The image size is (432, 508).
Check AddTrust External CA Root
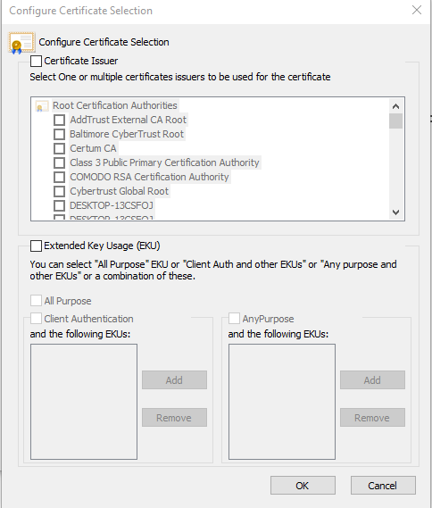pyautogui.click(x=59, y=120)
